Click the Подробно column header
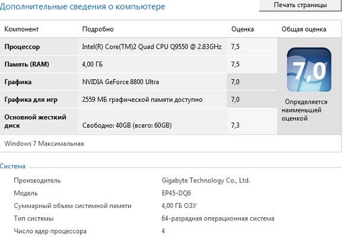Viewport: 344px width, 241px height. tap(98, 29)
